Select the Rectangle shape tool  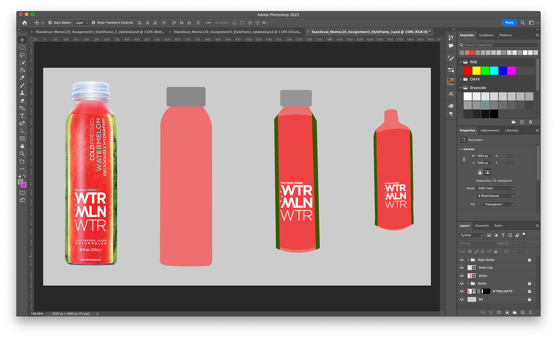point(22,138)
